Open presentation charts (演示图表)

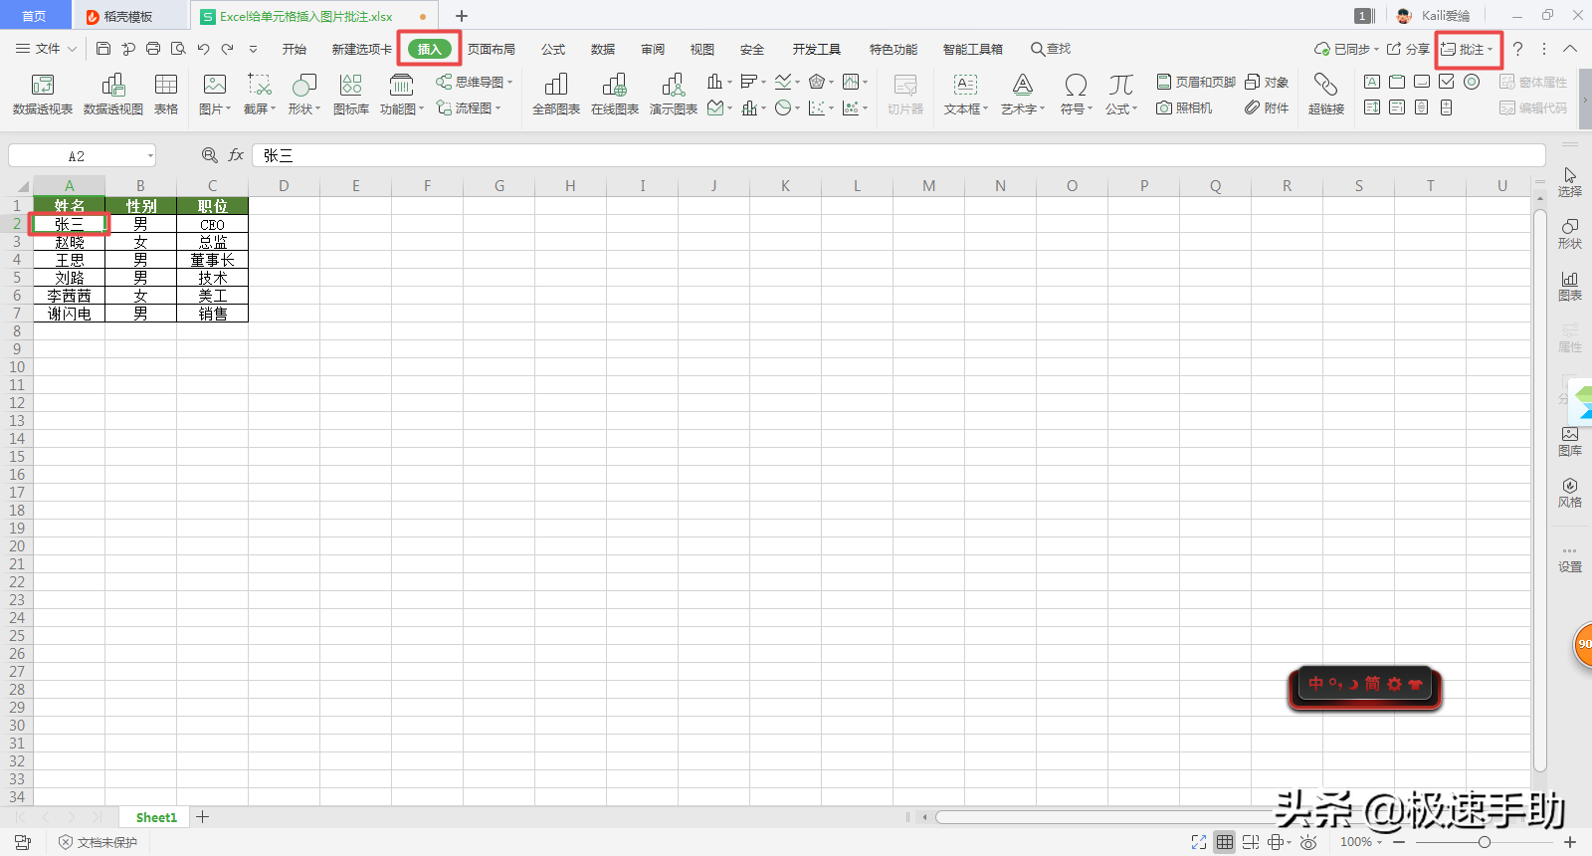point(674,95)
